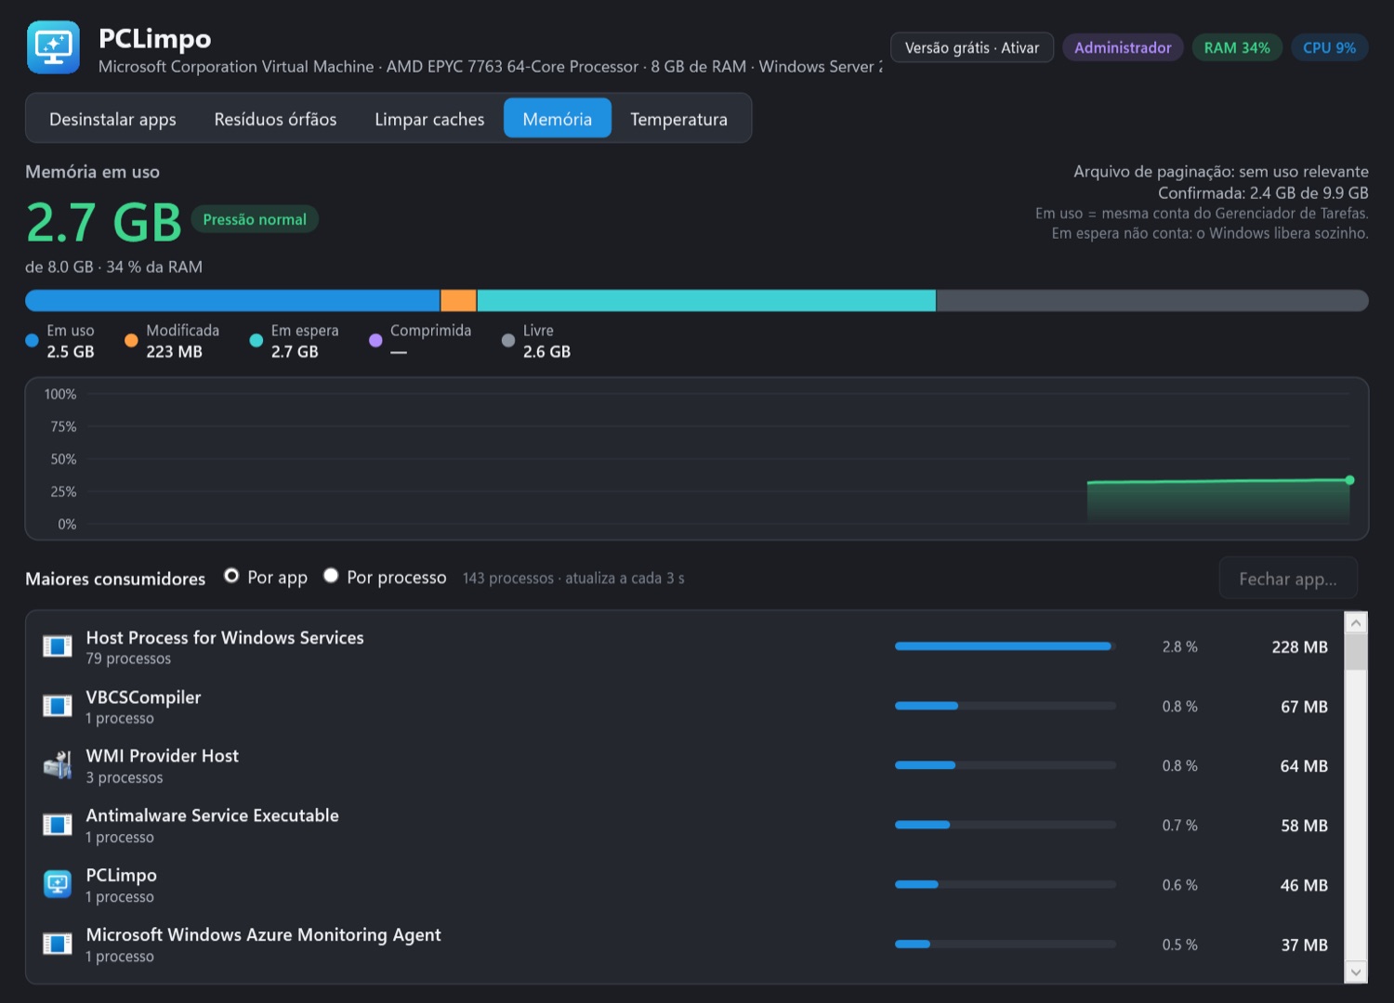Click the 79 processos subtitle text
The width and height of the screenshot is (1394, 1003).
[128, 658]
